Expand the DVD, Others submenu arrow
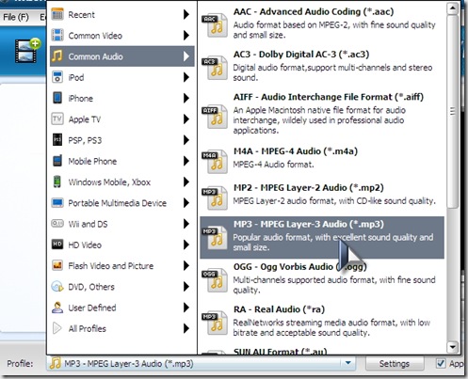The image size is (468, 379). coord(186,287)
